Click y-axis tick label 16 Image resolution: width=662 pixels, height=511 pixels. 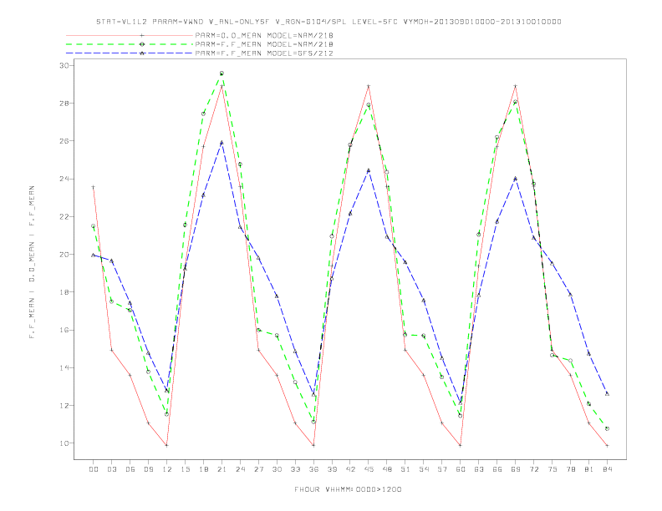(x=64, y=330)
